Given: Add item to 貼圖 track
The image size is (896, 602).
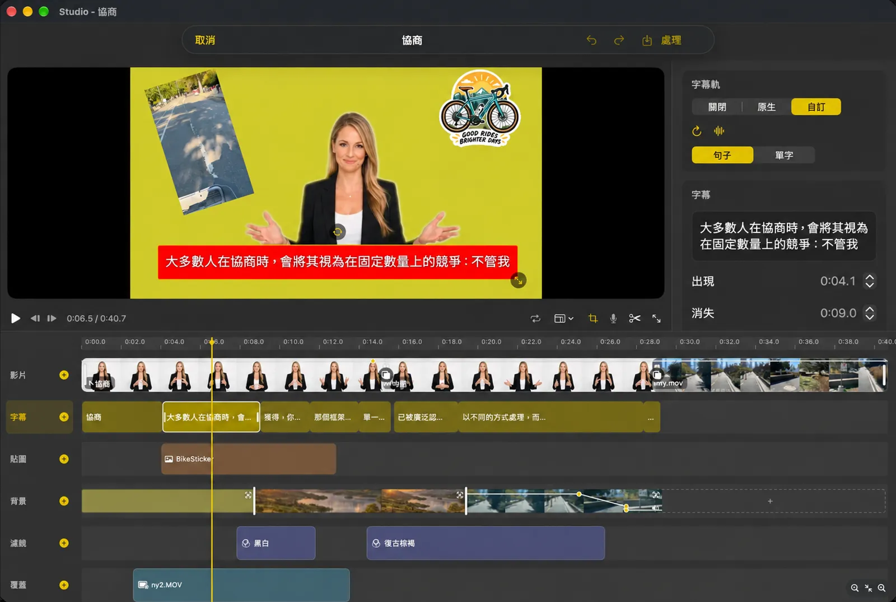Looking at the screenshot, I should (64, 459).
